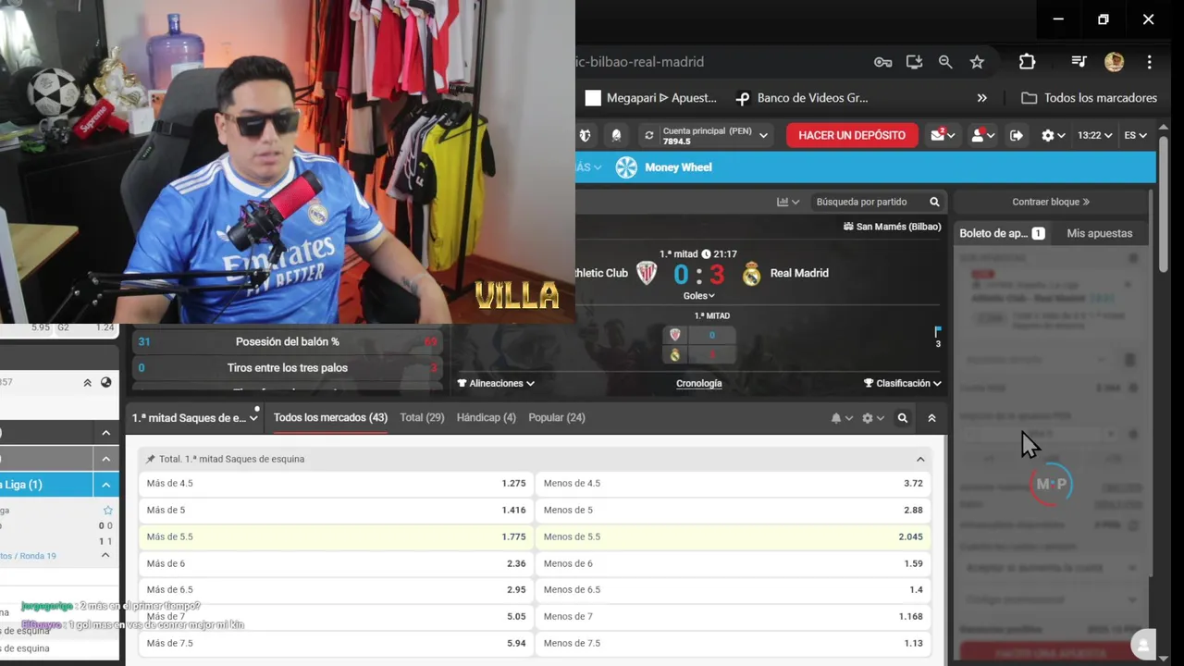1184x666 pixels.
Task: Bet on Menos de 4.5 at 3.72
Action: pos(734,484)
